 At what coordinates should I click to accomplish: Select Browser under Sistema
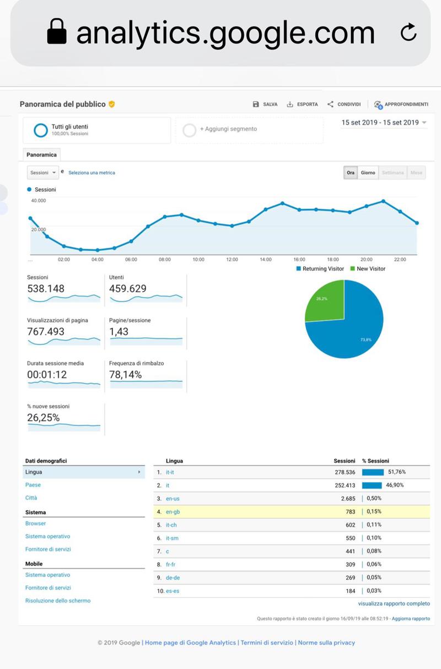(x=36, y=524)
